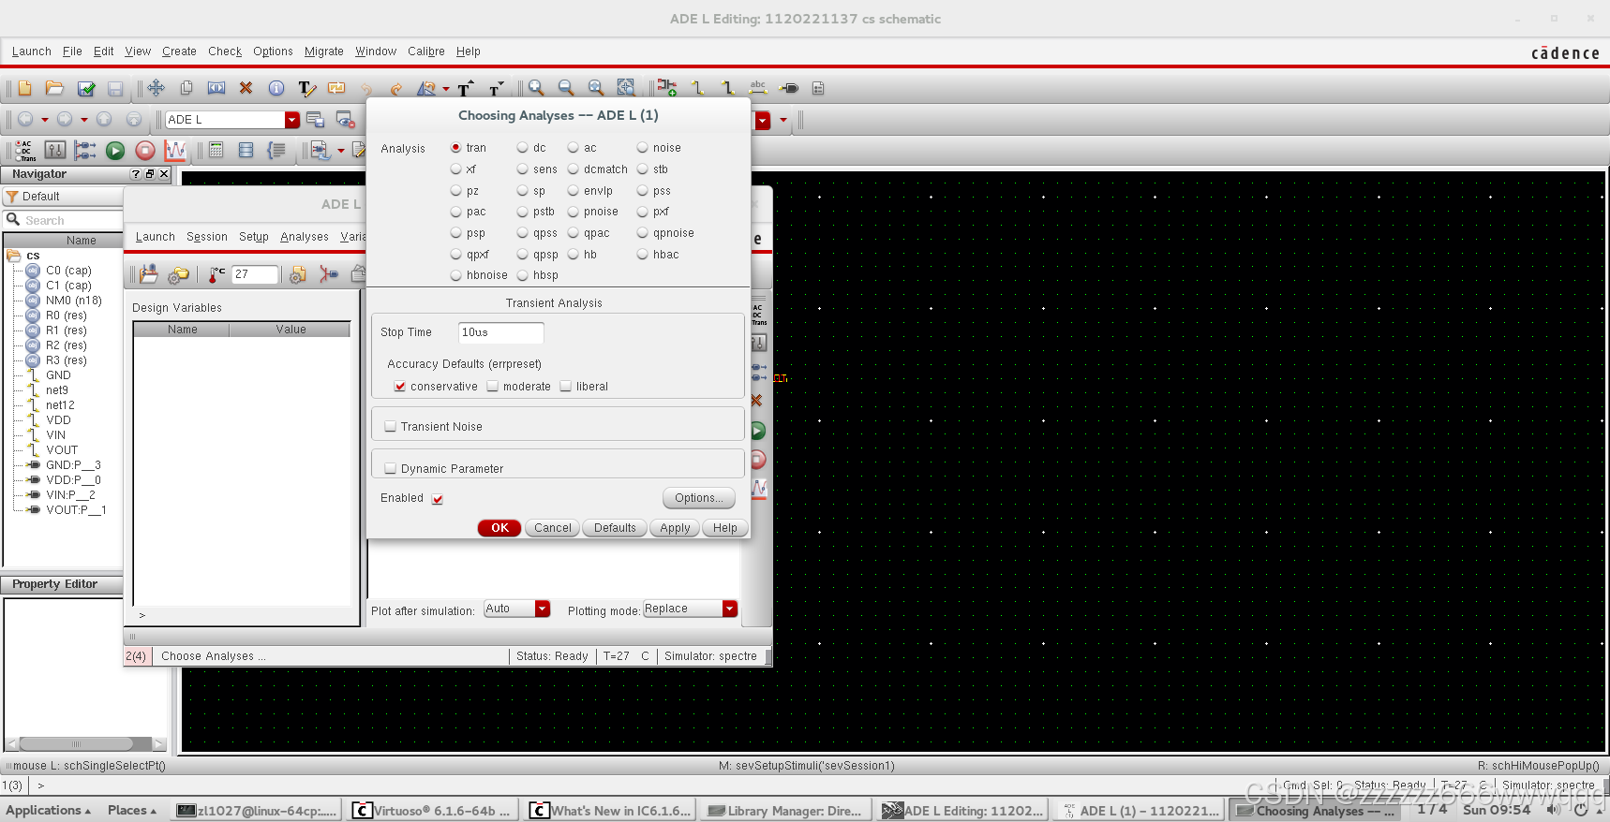Toggle the Enabled checkbox
The height and width of the screenshot is (822, 1610).
coord(437,499)
